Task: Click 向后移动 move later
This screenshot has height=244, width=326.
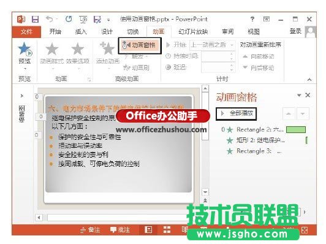Action: coord(259,68)
